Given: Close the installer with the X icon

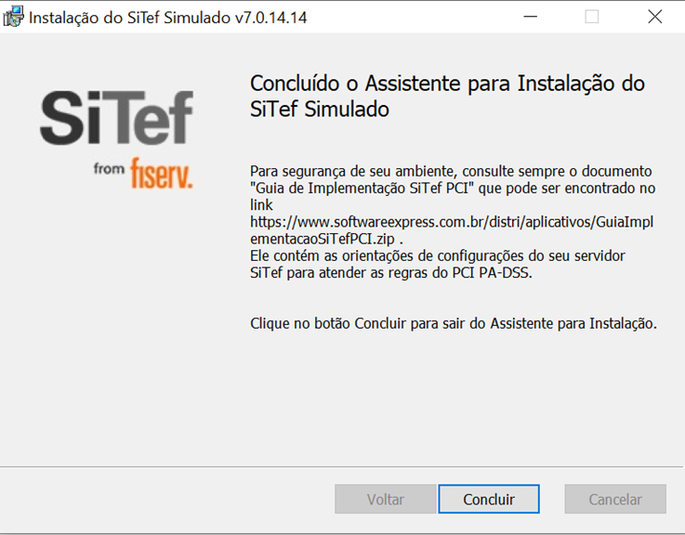Looking at the screenshot, I should pos(655,17).
